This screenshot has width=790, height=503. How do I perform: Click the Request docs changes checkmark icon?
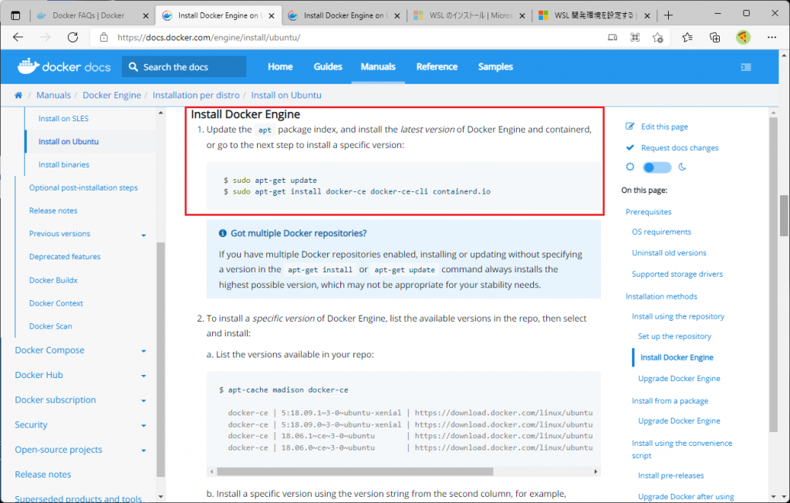point(630,147)
